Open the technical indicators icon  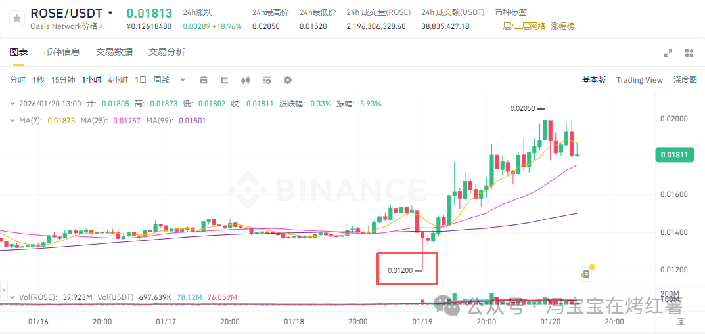pyautogui.click(x=224, y=80)
